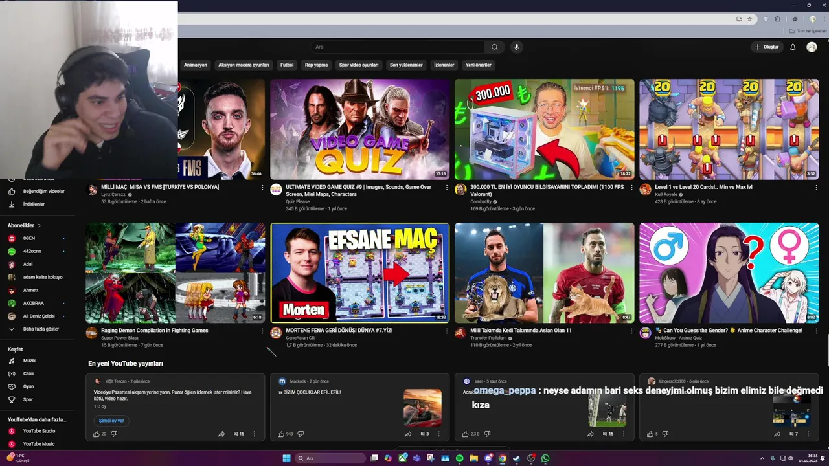
Task: Select the Spor video oyunları chip
Action: click(359, 65)
